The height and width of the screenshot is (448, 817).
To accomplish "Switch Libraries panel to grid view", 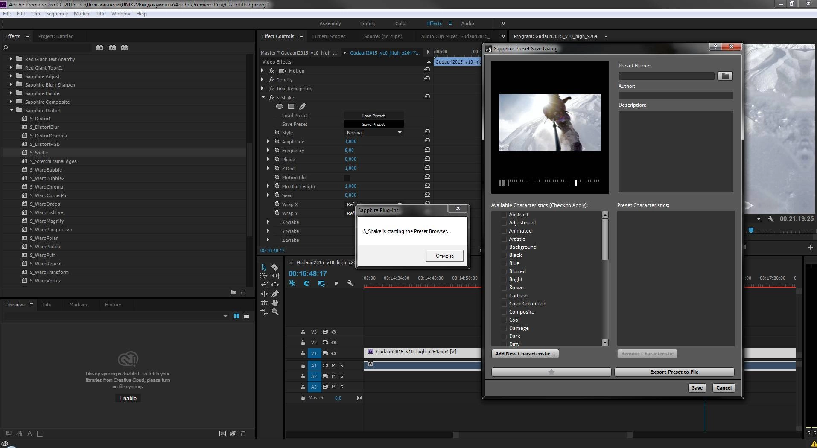I will (236, 316).
